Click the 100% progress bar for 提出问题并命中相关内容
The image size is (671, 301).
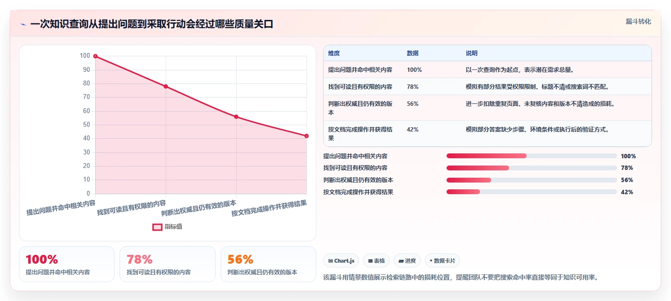pyautogui.click(x=532, y=156)
